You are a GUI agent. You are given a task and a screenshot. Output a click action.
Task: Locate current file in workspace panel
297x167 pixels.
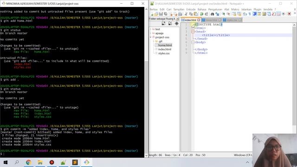click(176, 24)
